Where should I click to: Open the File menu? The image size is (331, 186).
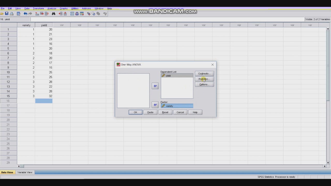(3, 9)
